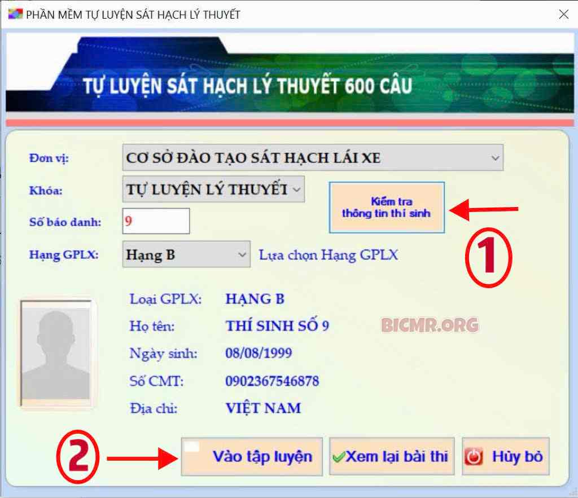Image resolution: width=578 pixels, height=498 pixels.
Task: Click the Địa chỉ label
Action: [x=154, y=408]
